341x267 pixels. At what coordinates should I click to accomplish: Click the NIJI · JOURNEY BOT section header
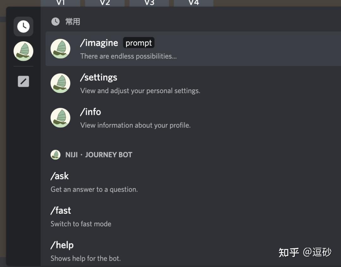109,155
